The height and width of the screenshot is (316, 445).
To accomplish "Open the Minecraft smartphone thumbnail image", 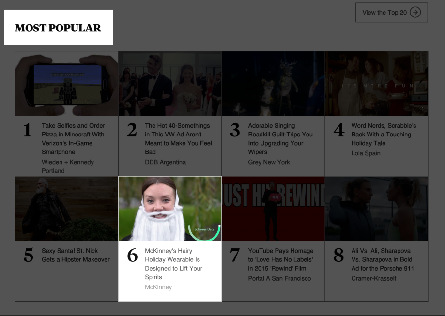I will point(67,83).
